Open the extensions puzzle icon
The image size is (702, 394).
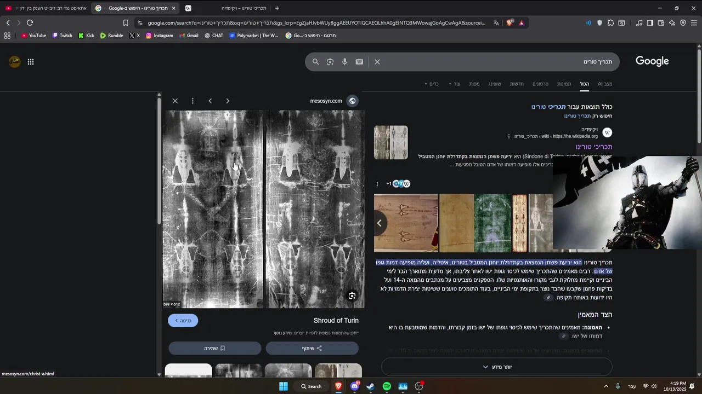click(x=610, y=23)
